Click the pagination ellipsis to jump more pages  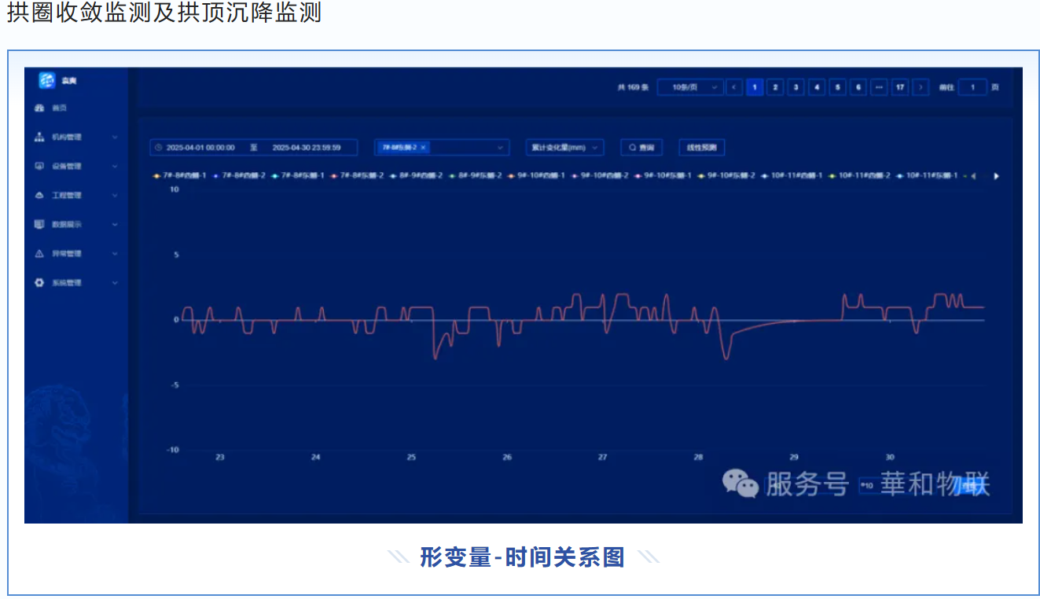pos(879,87)
